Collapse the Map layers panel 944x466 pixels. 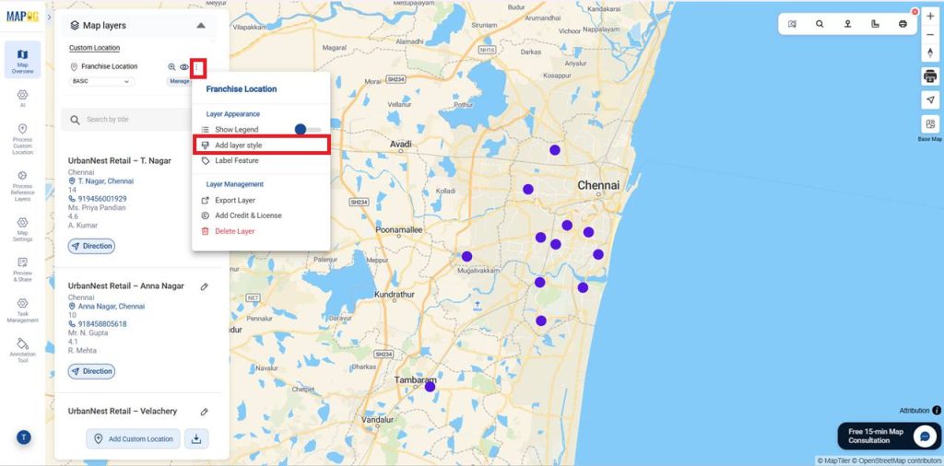click(x=200, y=26)
